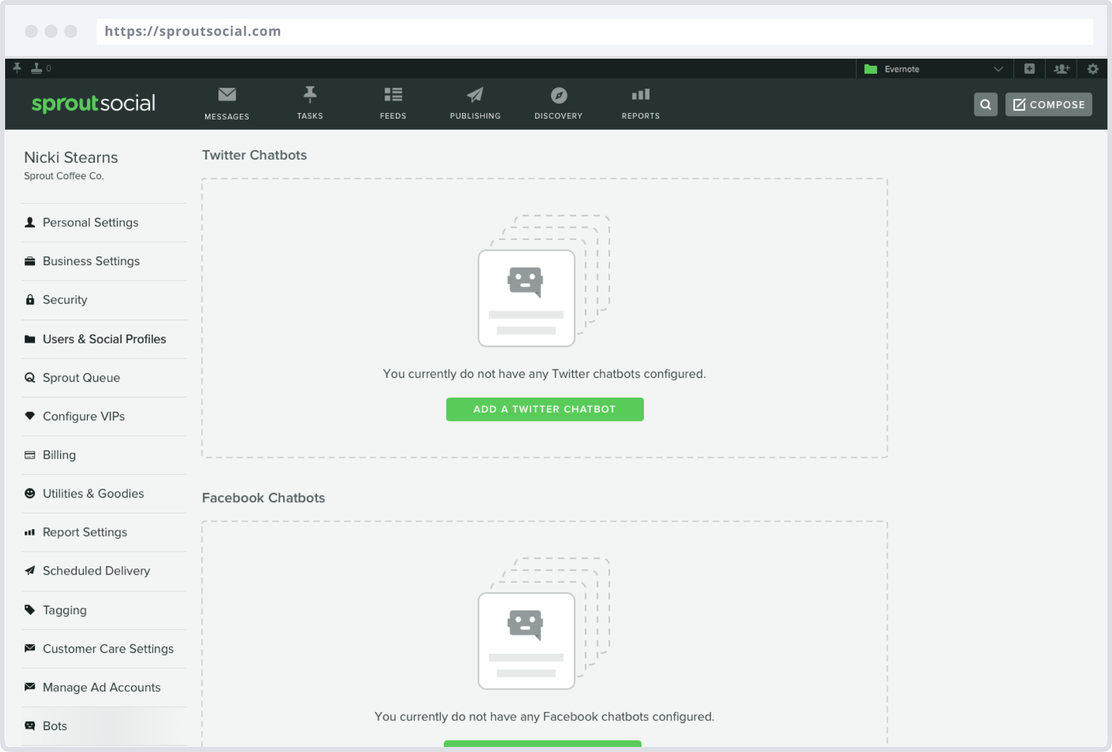Click the browser address bar

pyautogui.click(x=595, y=31)
